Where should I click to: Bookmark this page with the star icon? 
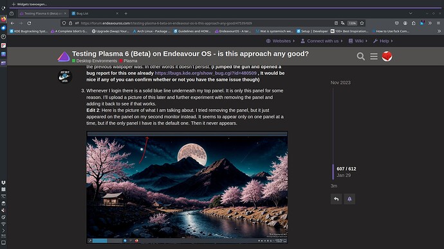click(x=362, y=23)
